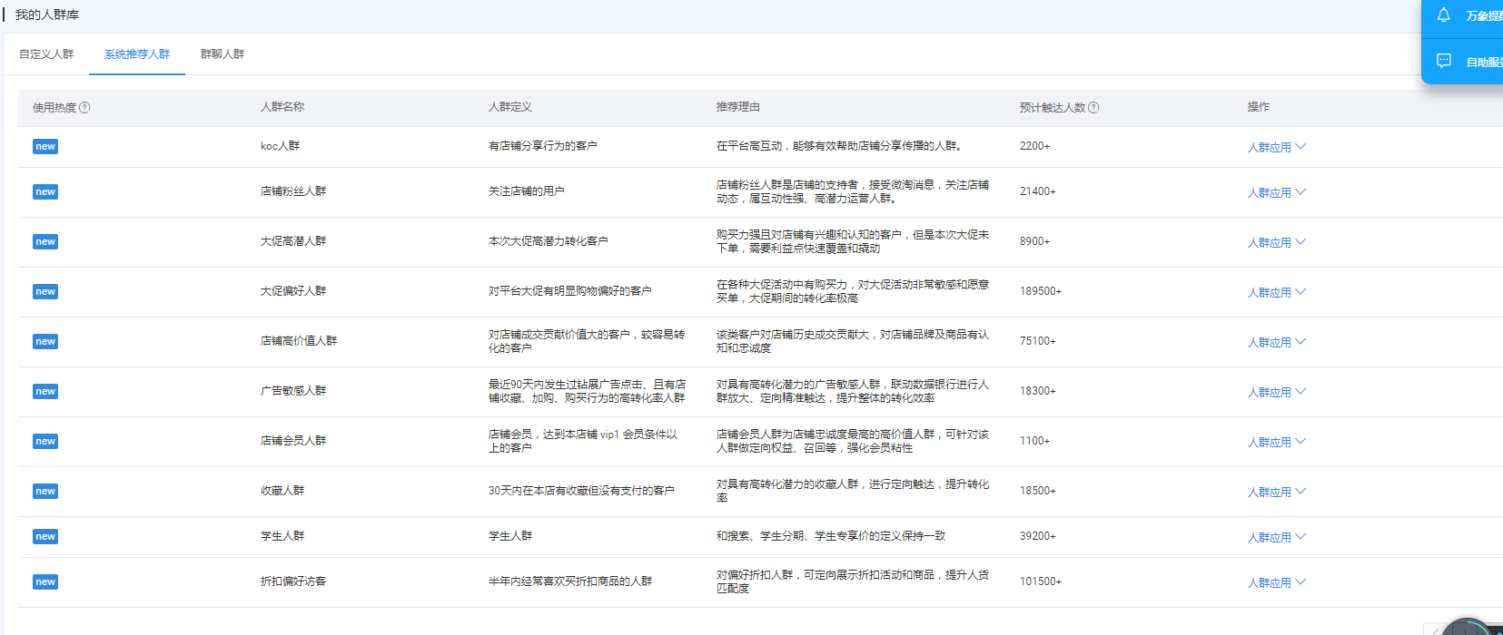
Task: Select the 店铺粉丝人群 name cell
Action: point(293,191)
